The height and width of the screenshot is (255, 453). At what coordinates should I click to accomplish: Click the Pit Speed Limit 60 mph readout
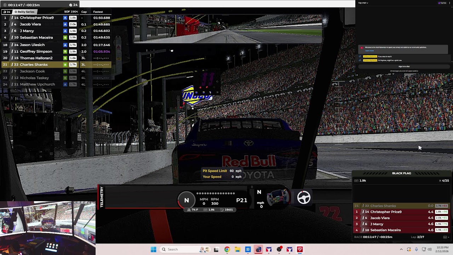tap(222, 171)
